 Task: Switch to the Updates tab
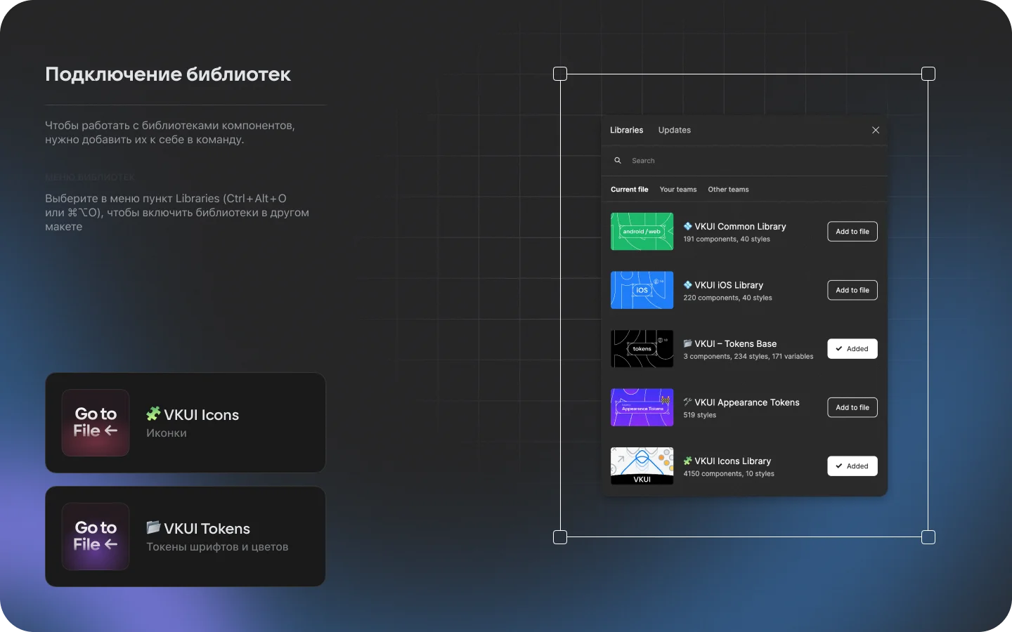(674, 130)
